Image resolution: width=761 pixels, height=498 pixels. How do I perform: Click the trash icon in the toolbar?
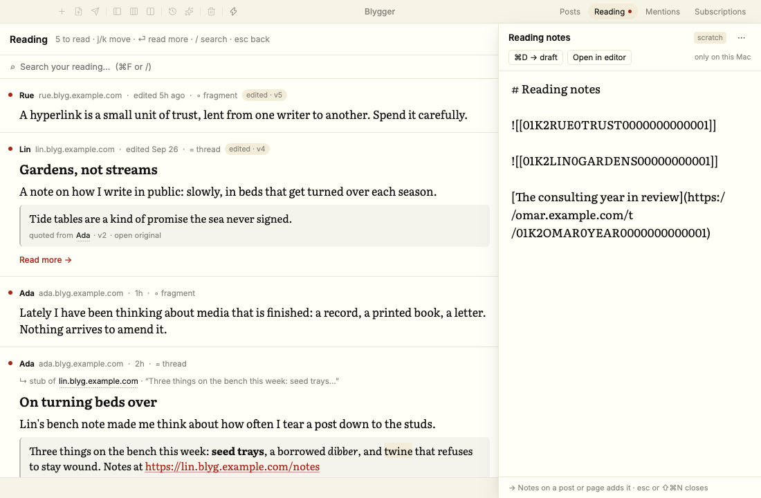211,12
